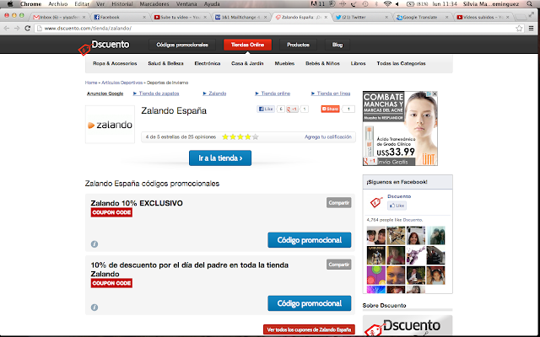This screenshot has width=540, height=337.
Task: Click Home breadcrumb link
Action: coord(91,83)
